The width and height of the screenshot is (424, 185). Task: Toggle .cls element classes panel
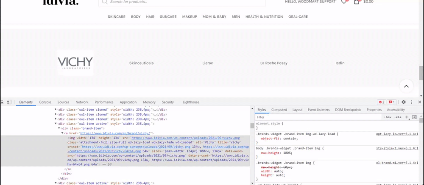(398, 117)
